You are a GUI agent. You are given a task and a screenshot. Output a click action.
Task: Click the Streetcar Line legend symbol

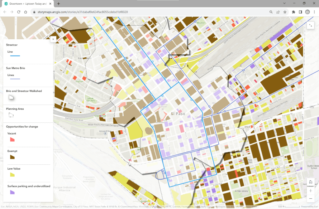point(15,56)
